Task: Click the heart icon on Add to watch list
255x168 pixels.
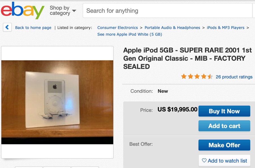Action: 204,161
